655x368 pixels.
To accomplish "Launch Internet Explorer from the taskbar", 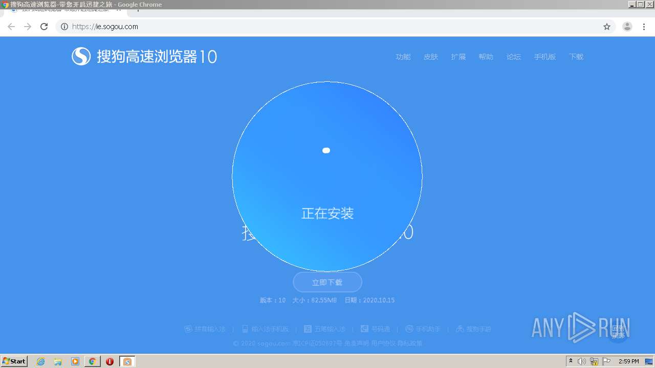I will [41, 361].
